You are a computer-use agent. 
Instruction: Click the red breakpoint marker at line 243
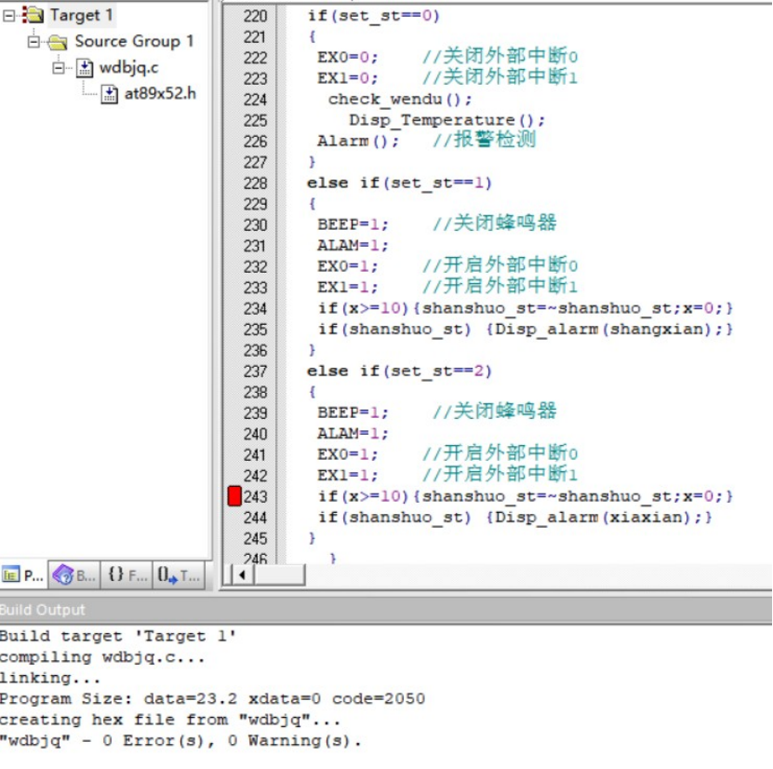coord(234,496)
